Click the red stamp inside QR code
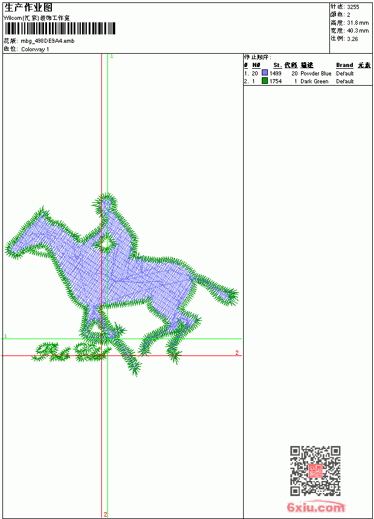Viewport: 374px width, 519px height. tap(315, 471)
